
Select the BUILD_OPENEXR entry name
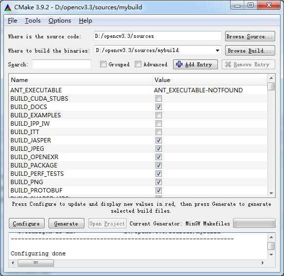click(34, 157)
